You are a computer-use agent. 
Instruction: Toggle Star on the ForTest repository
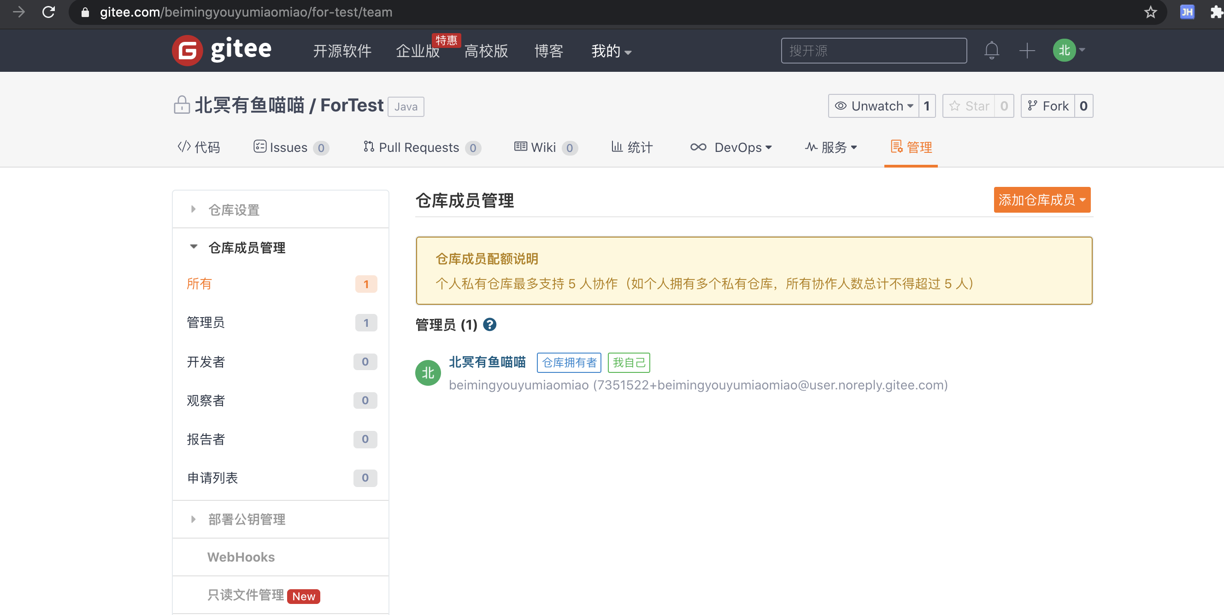[969, 106]
